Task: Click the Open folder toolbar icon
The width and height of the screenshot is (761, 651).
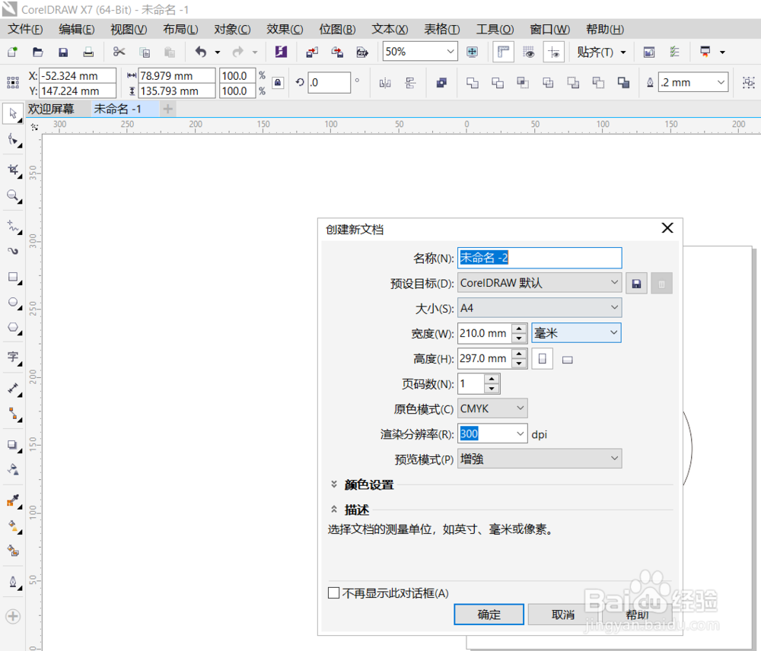Action: coord(37,52)
